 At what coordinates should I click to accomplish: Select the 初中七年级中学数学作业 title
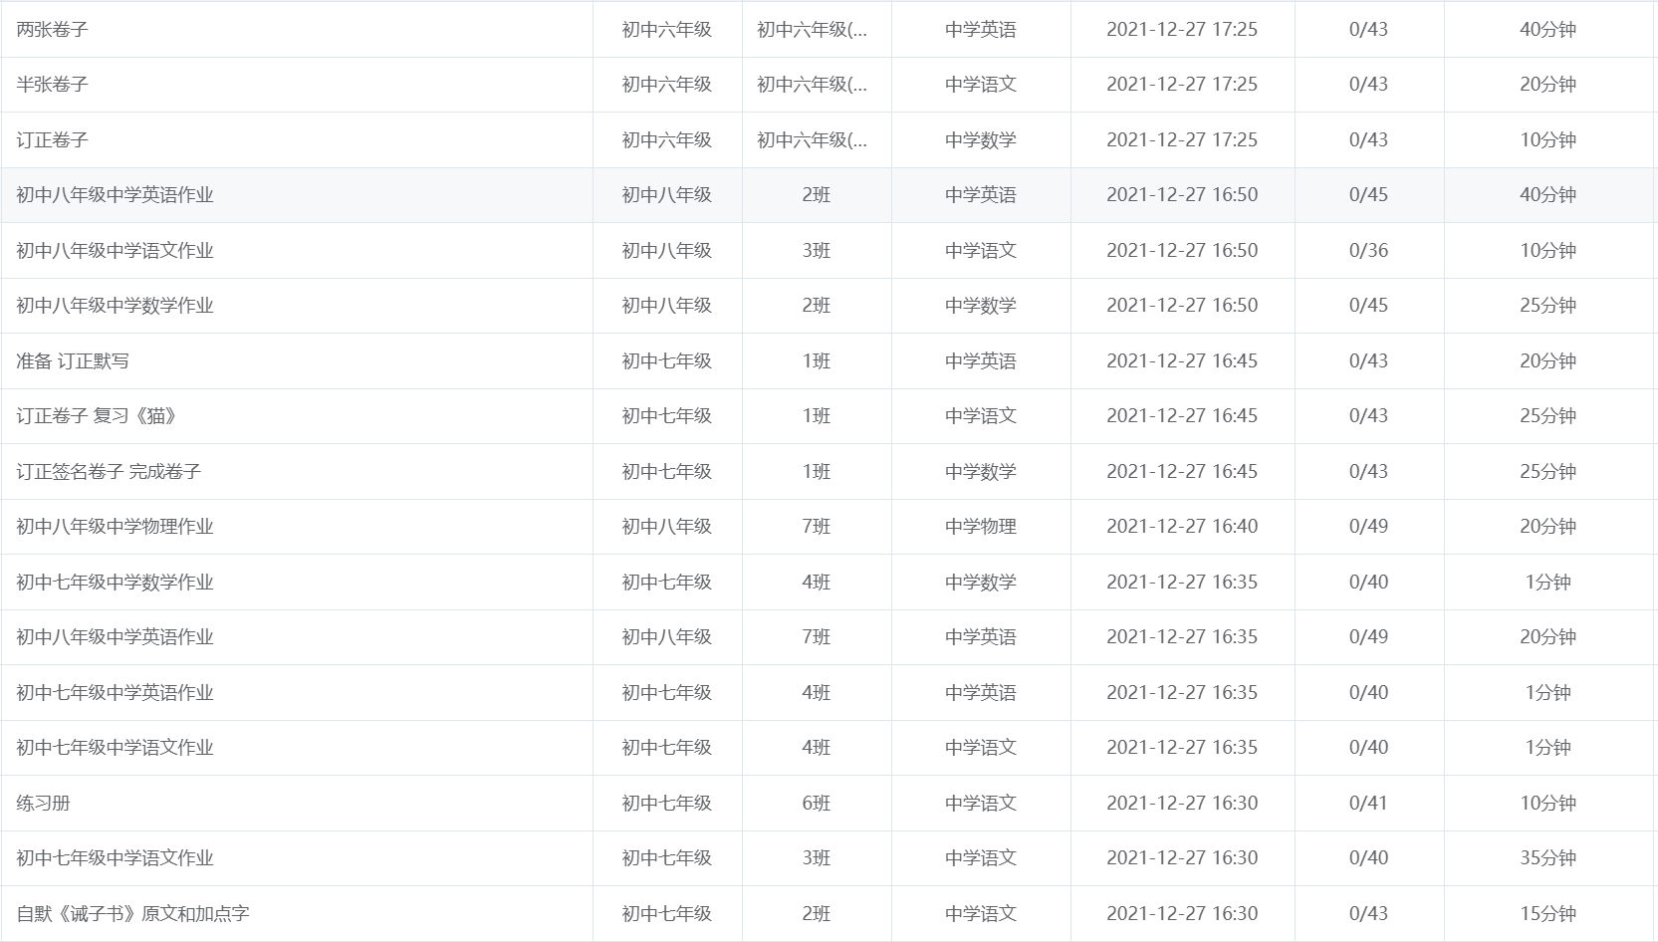tap(115, 582)
